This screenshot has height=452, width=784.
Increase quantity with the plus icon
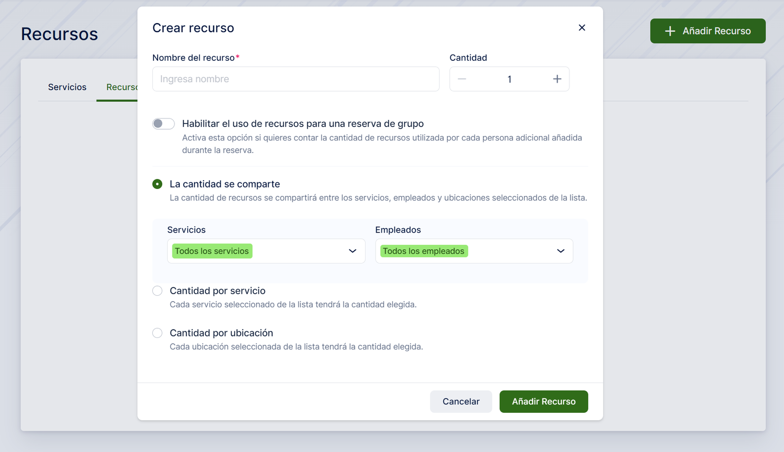click(x=557, y=79)
